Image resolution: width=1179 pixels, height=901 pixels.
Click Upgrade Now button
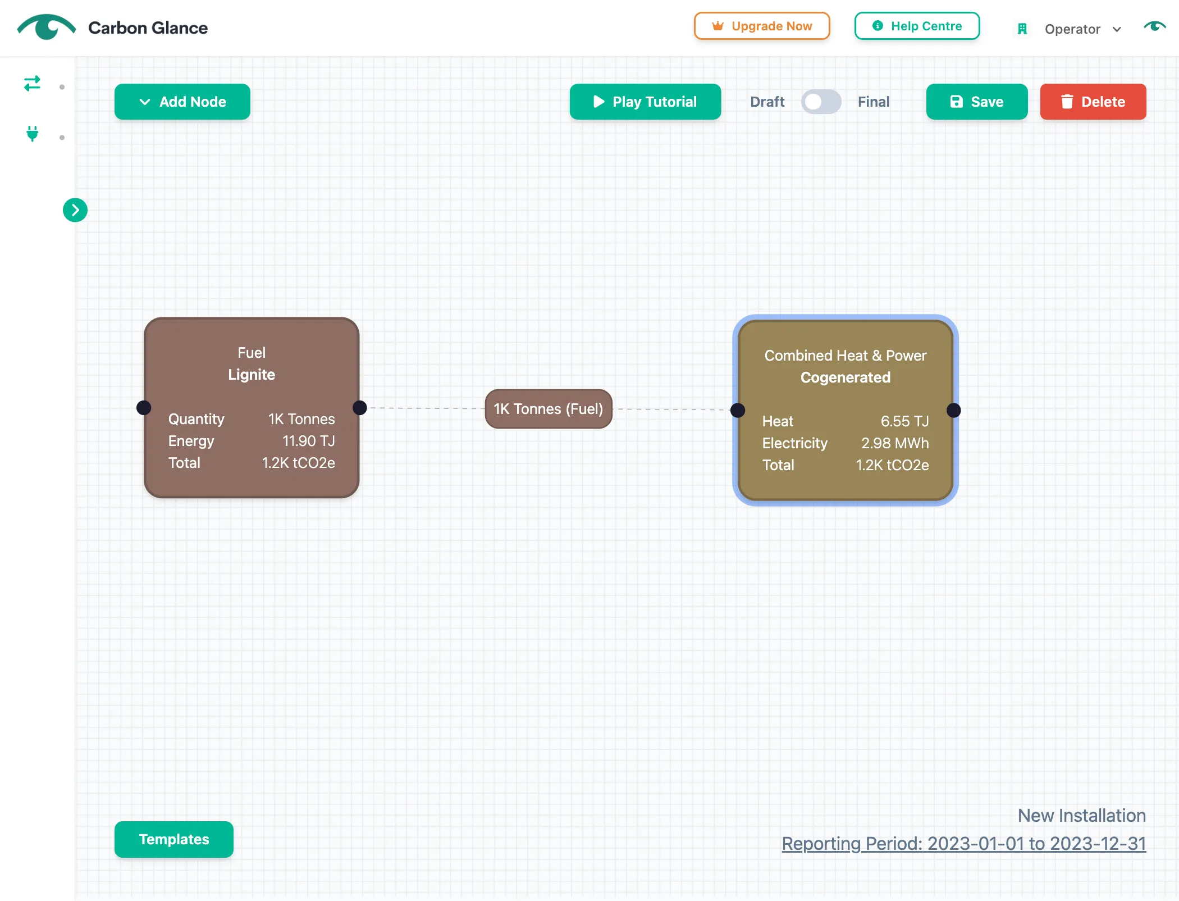point(762,26)
